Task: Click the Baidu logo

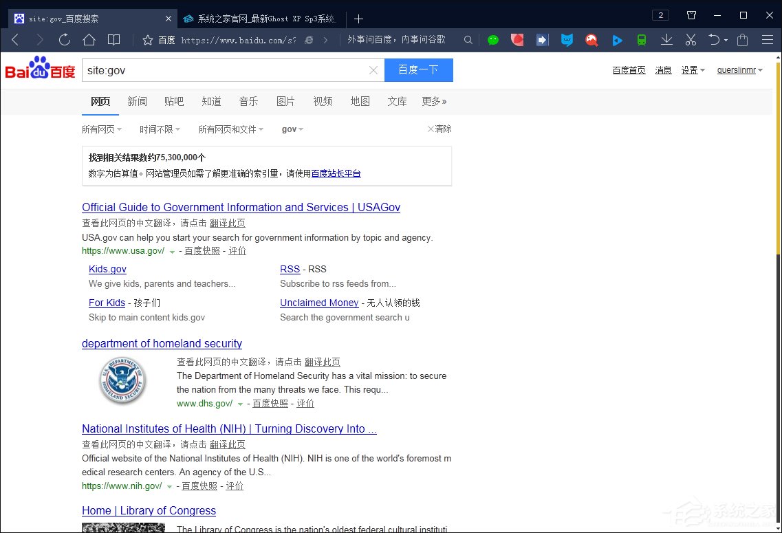Action: pos(39,69)
